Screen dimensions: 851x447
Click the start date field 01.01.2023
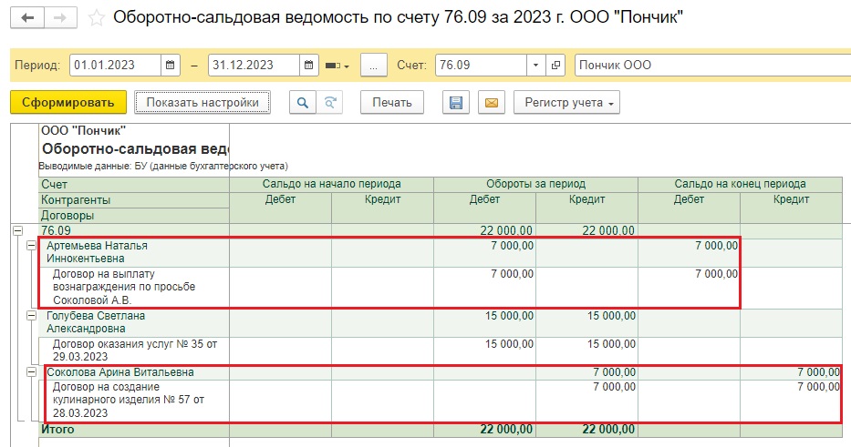click(115, 65)
